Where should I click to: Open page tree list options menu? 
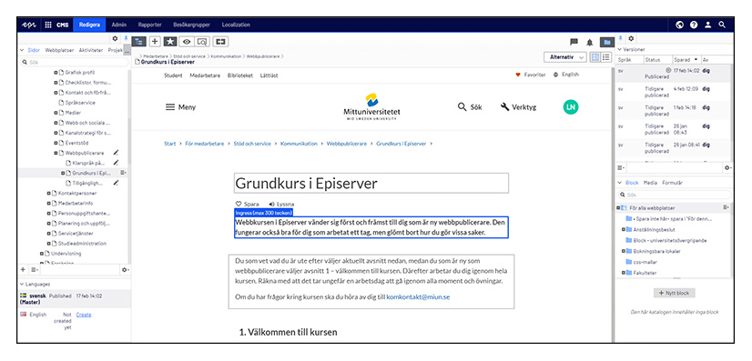coord(35,270)
